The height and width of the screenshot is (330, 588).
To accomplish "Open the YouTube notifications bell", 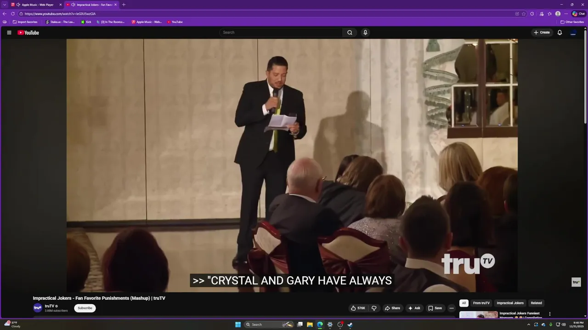I will pos(560,33).
